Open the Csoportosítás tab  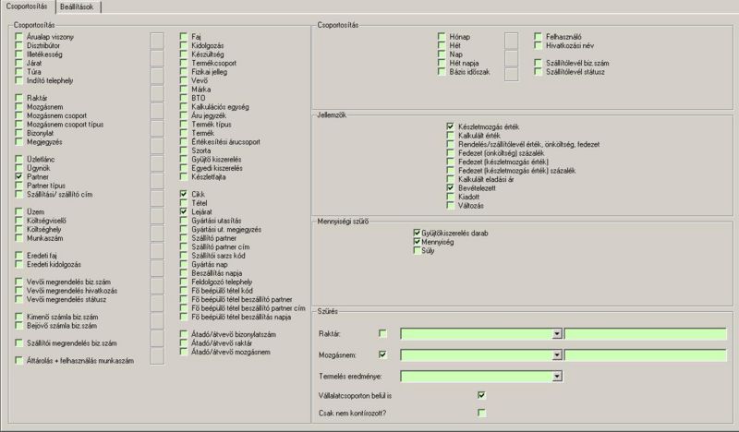[x=27, y=6]
